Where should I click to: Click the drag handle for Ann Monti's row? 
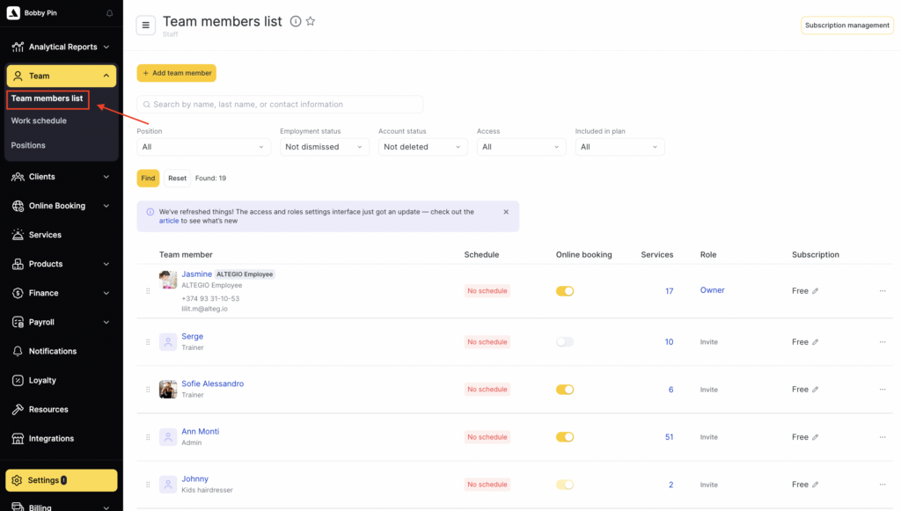pos(148,437)
